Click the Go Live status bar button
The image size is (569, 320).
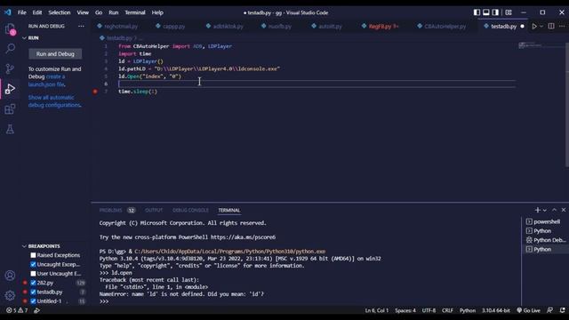coord(528,310)
